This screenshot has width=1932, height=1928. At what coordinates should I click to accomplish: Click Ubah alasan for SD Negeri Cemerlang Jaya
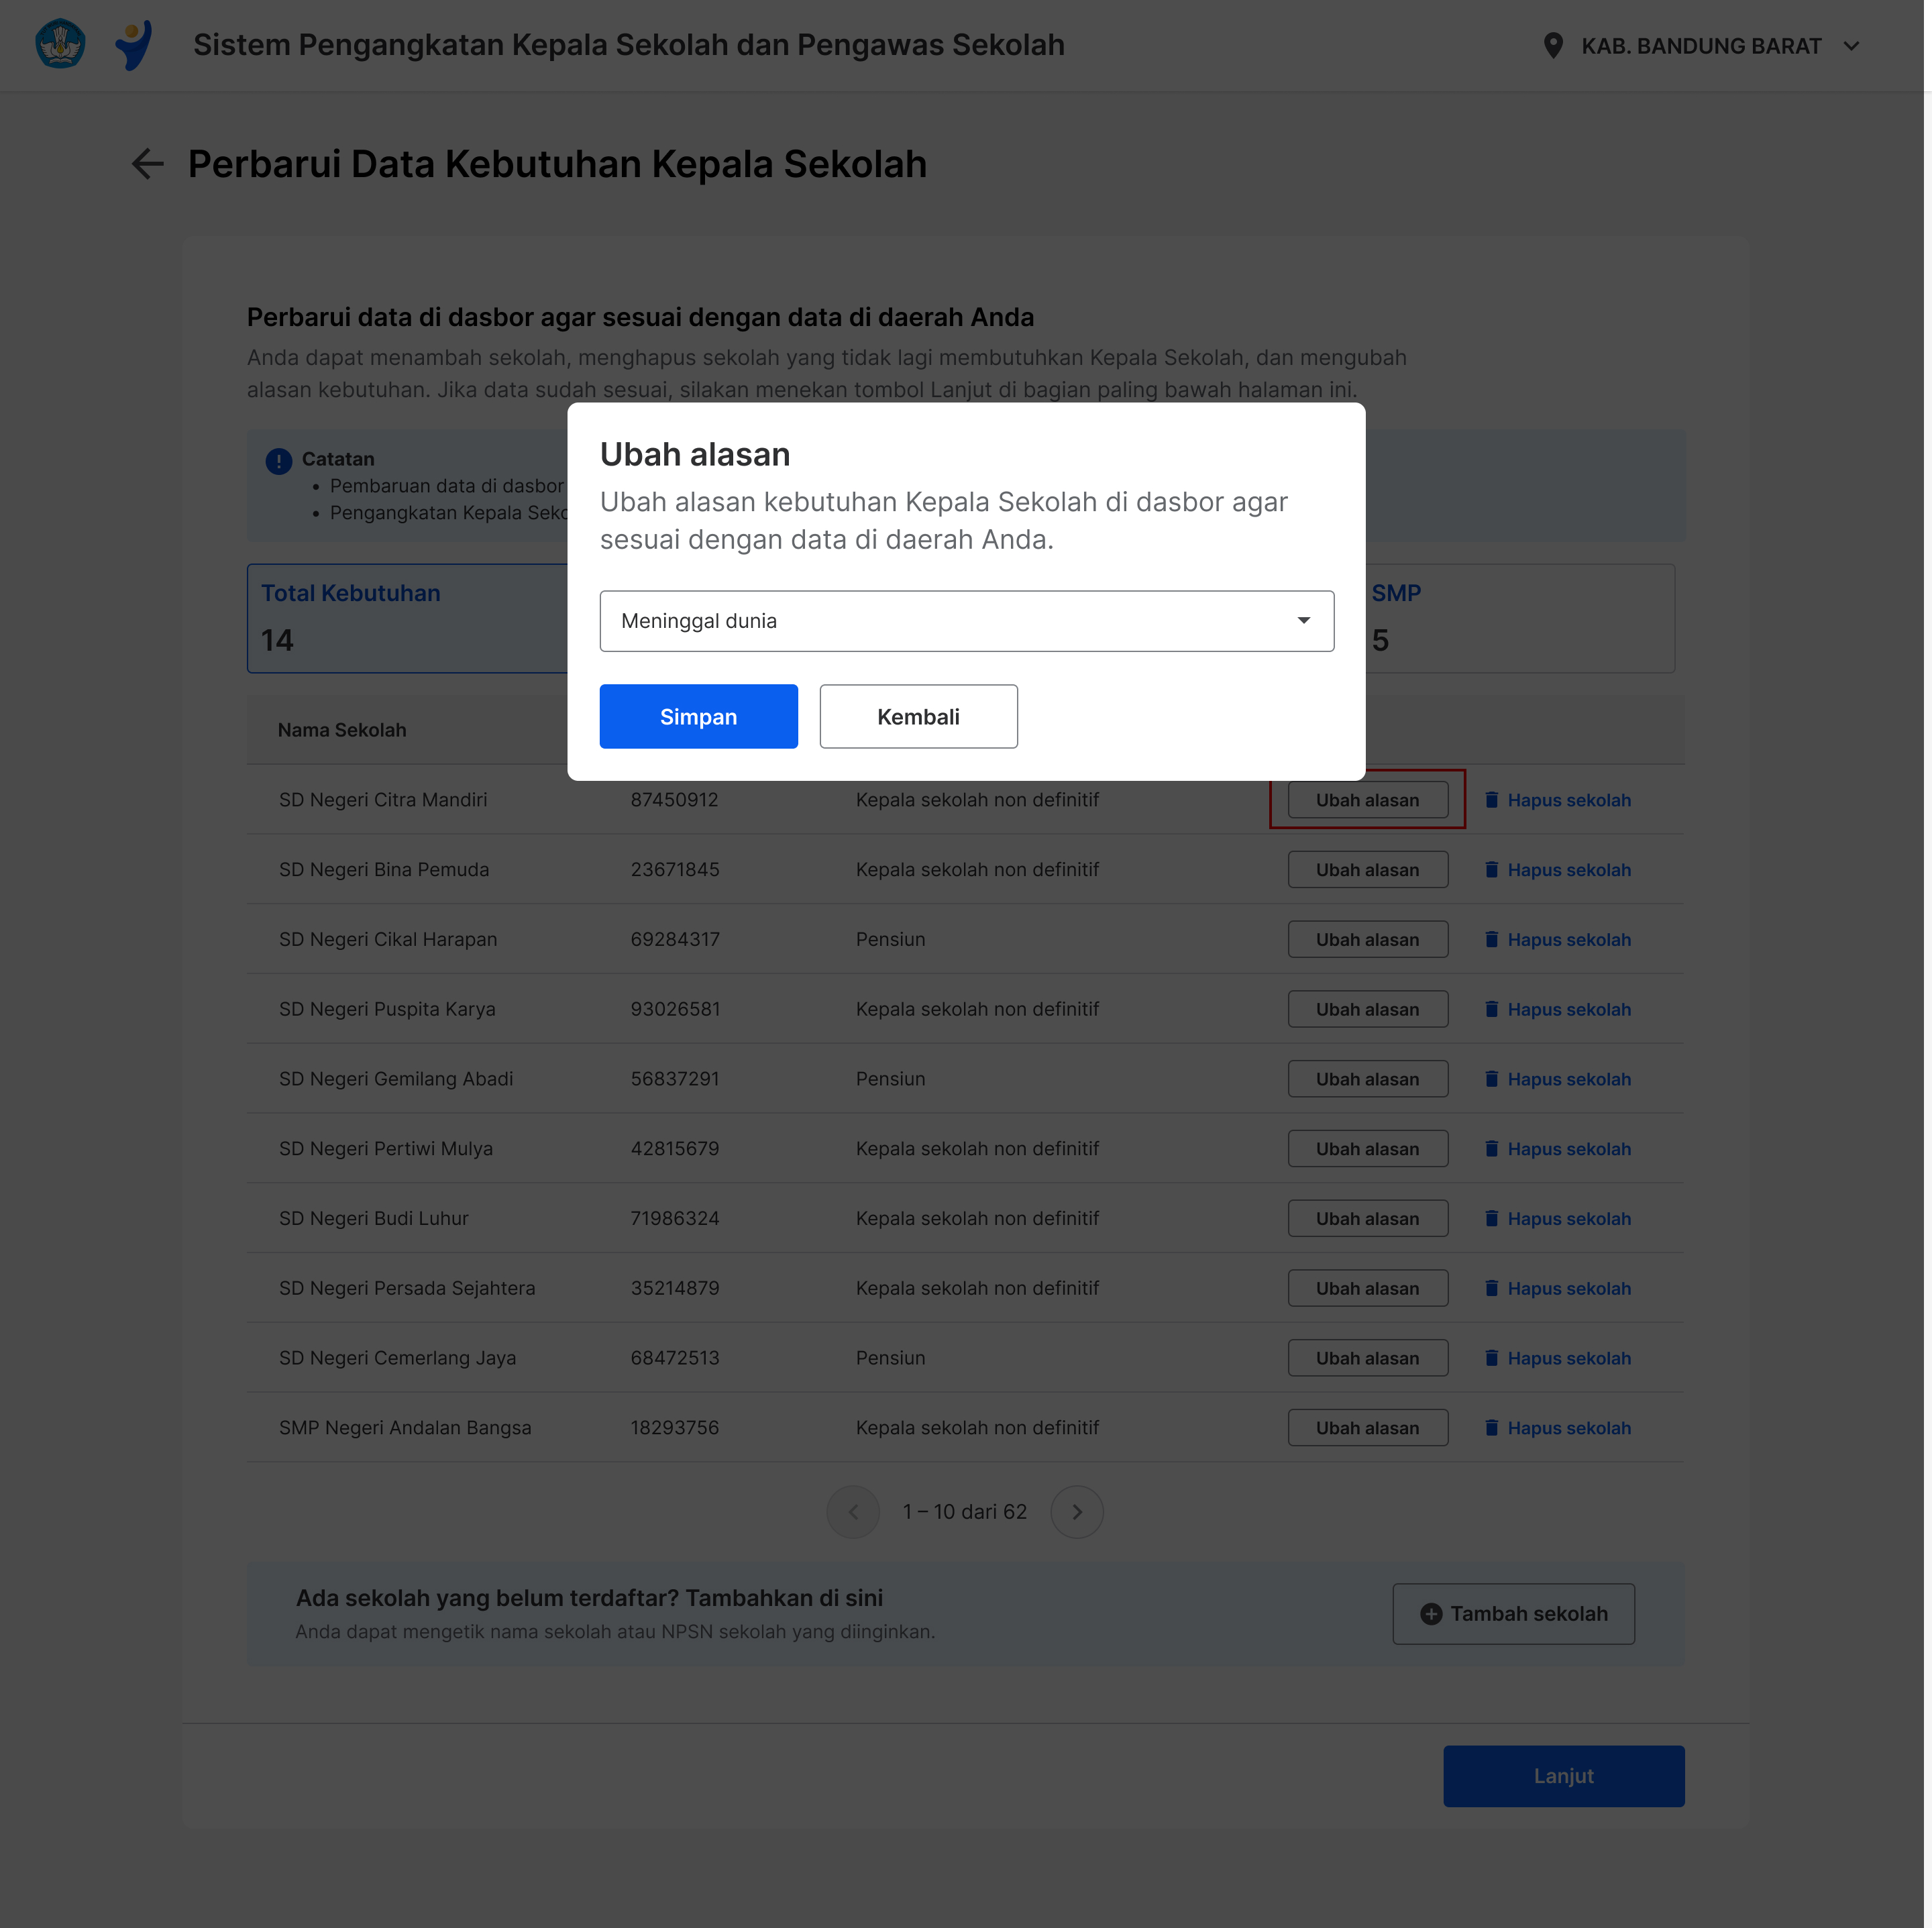pos(1367,1358)
